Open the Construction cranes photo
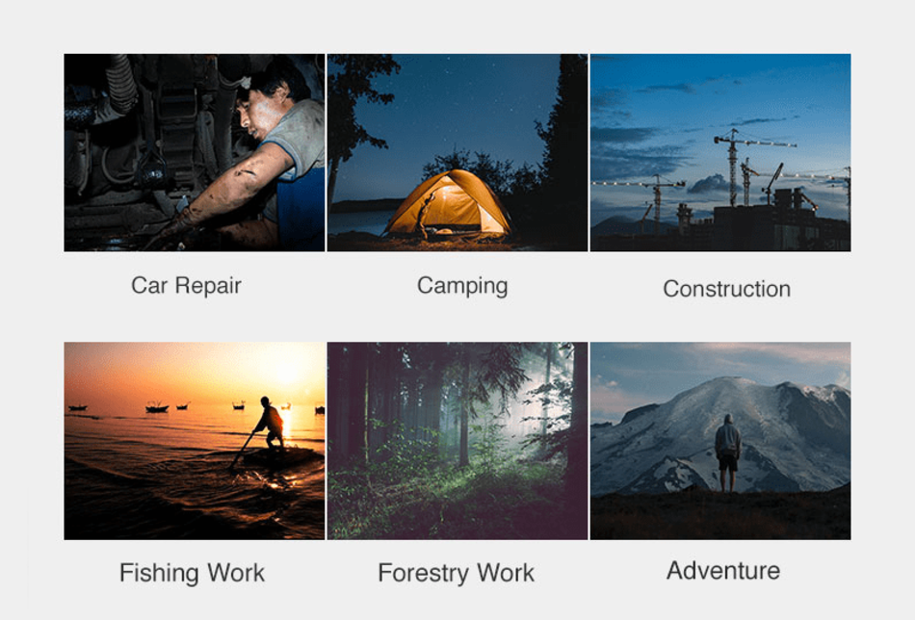 tap(720, 153)
